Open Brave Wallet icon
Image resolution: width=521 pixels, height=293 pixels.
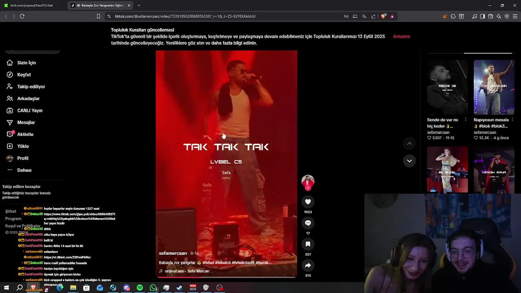(490, 16)
